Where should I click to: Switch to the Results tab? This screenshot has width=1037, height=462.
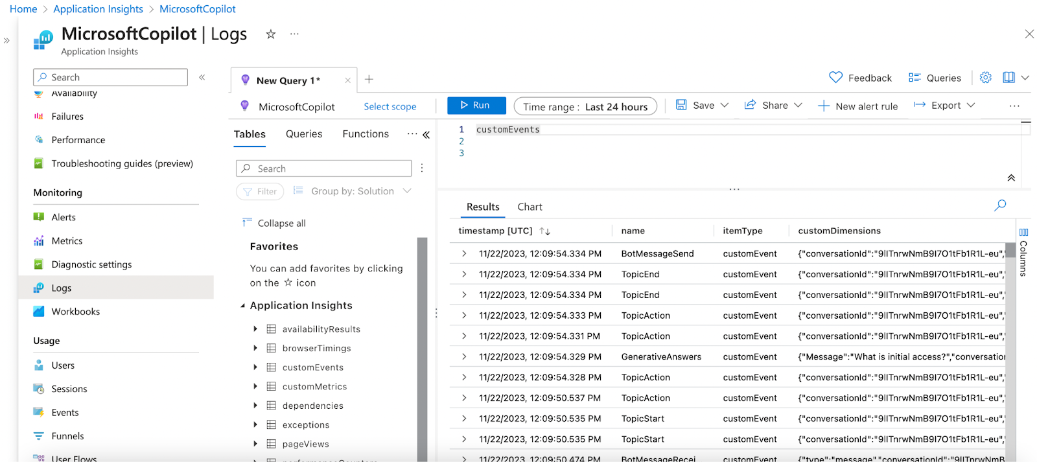[x=483, y=207]
